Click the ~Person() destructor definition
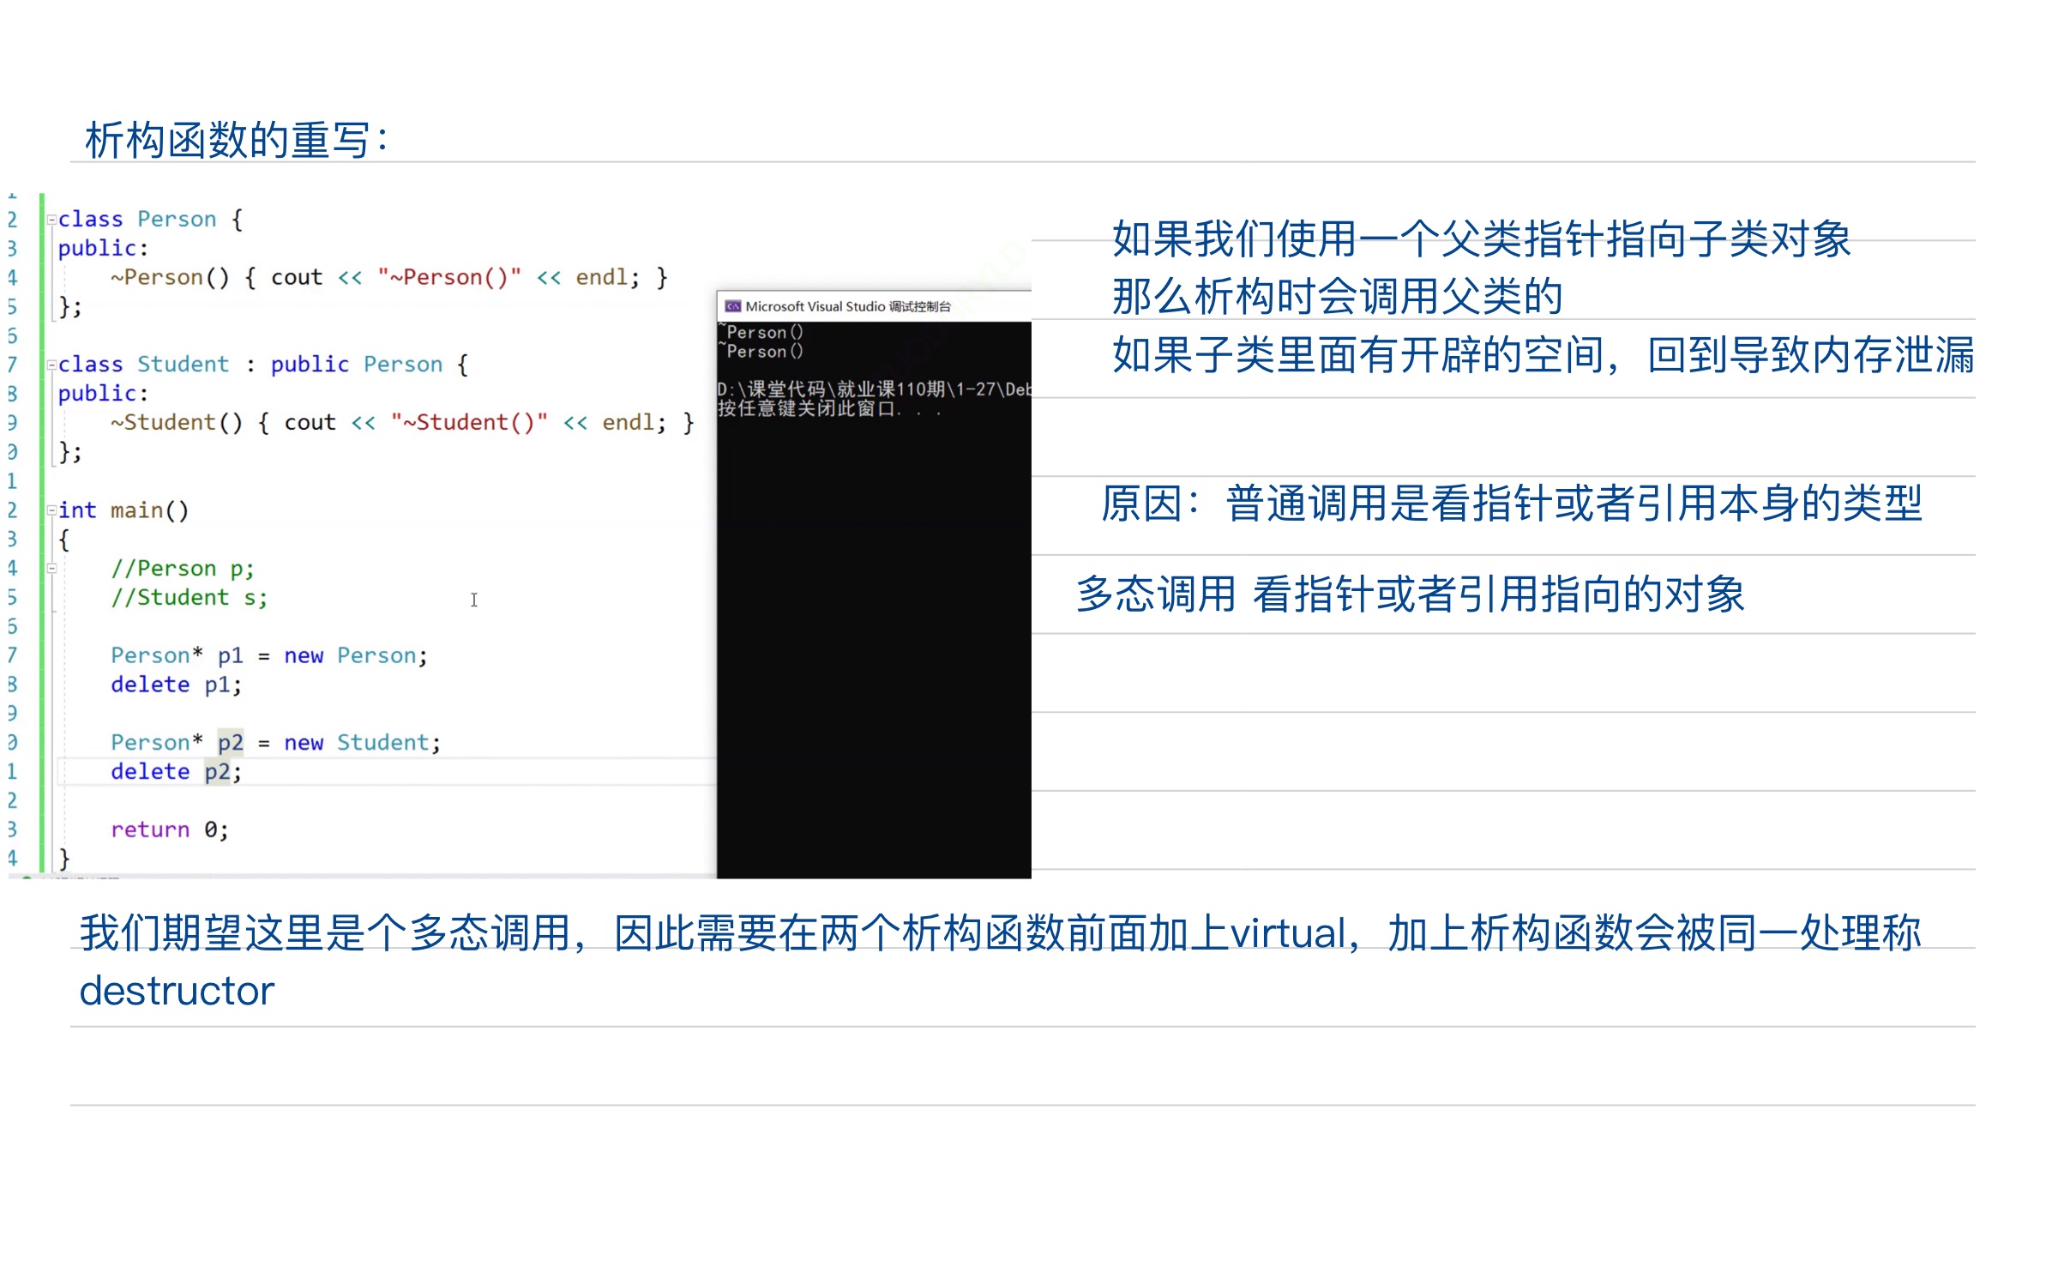 coord(170,277)
